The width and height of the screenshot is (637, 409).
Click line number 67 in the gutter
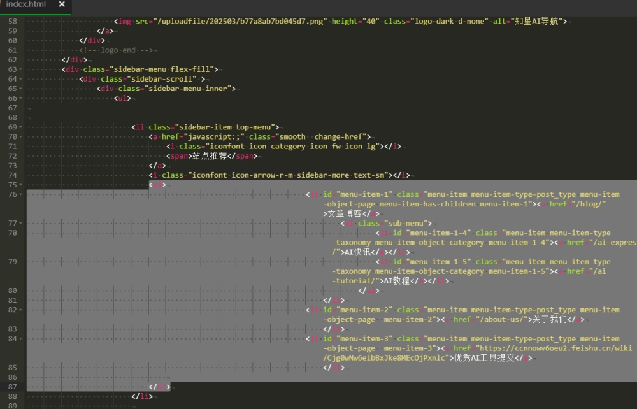tap(13, 108)
